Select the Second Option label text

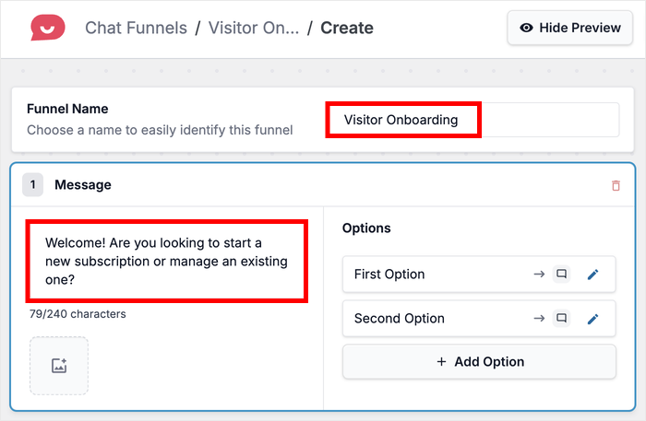click(x=399, y=319)
